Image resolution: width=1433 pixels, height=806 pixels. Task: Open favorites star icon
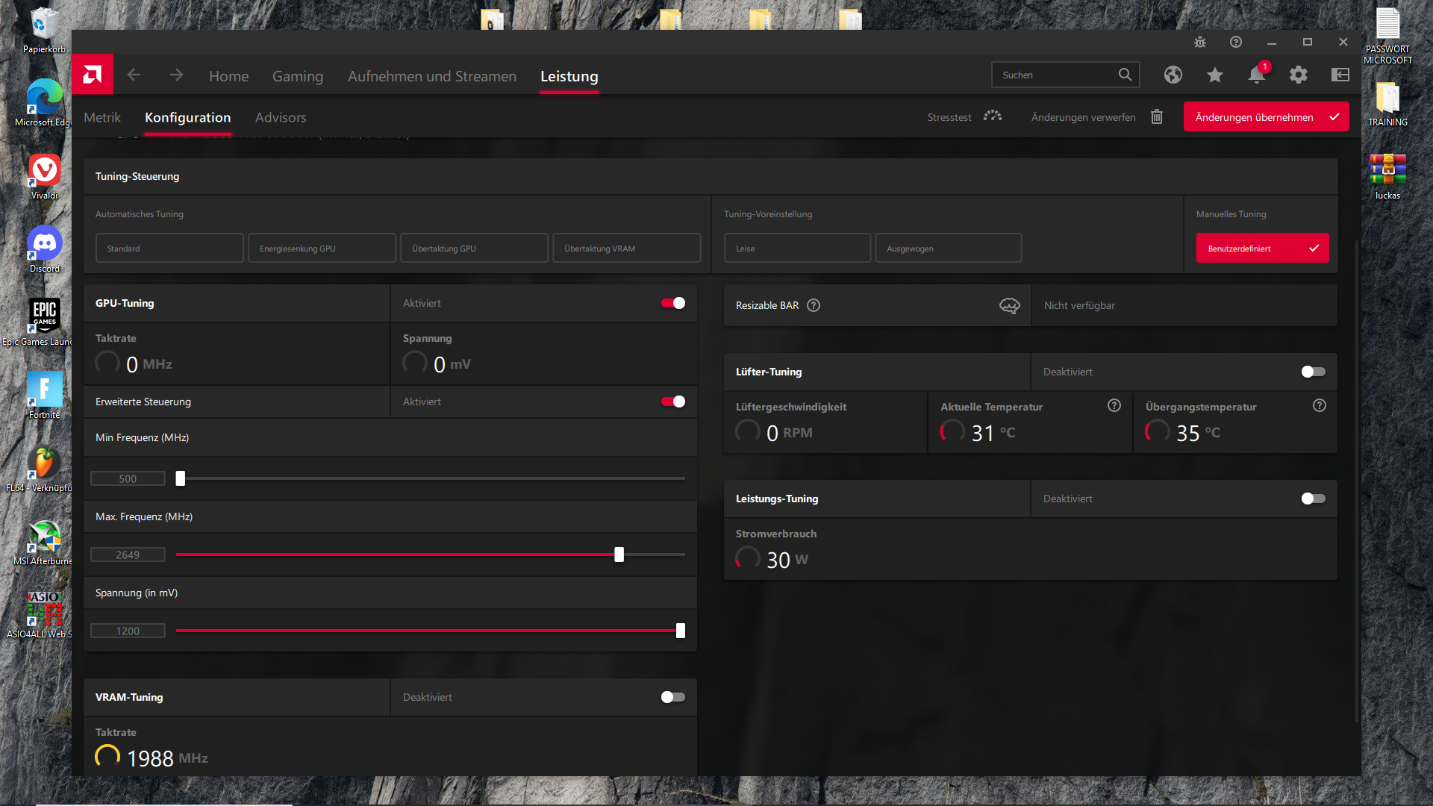click(x=1215, y=75)
